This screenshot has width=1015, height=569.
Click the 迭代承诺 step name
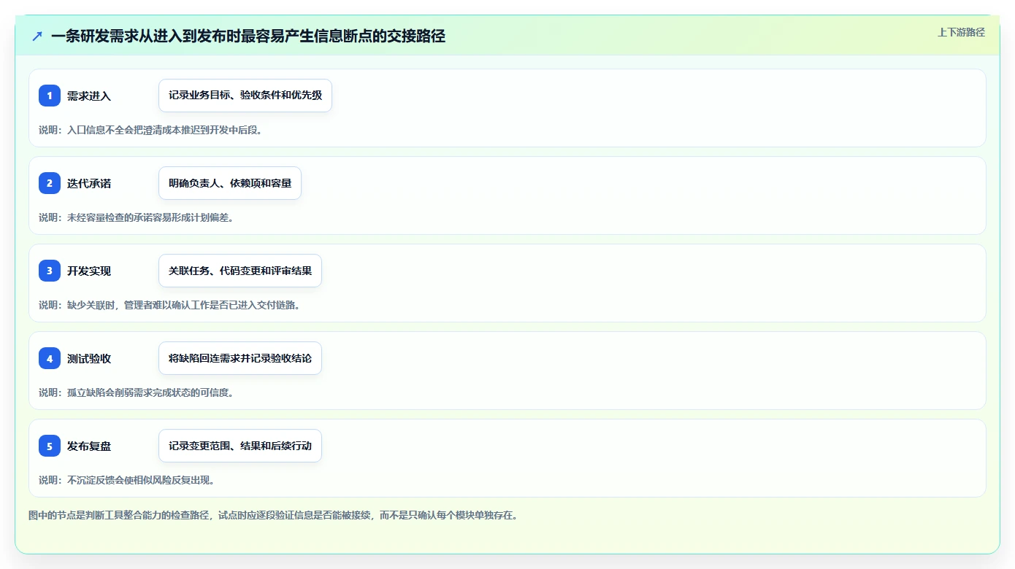89,184
